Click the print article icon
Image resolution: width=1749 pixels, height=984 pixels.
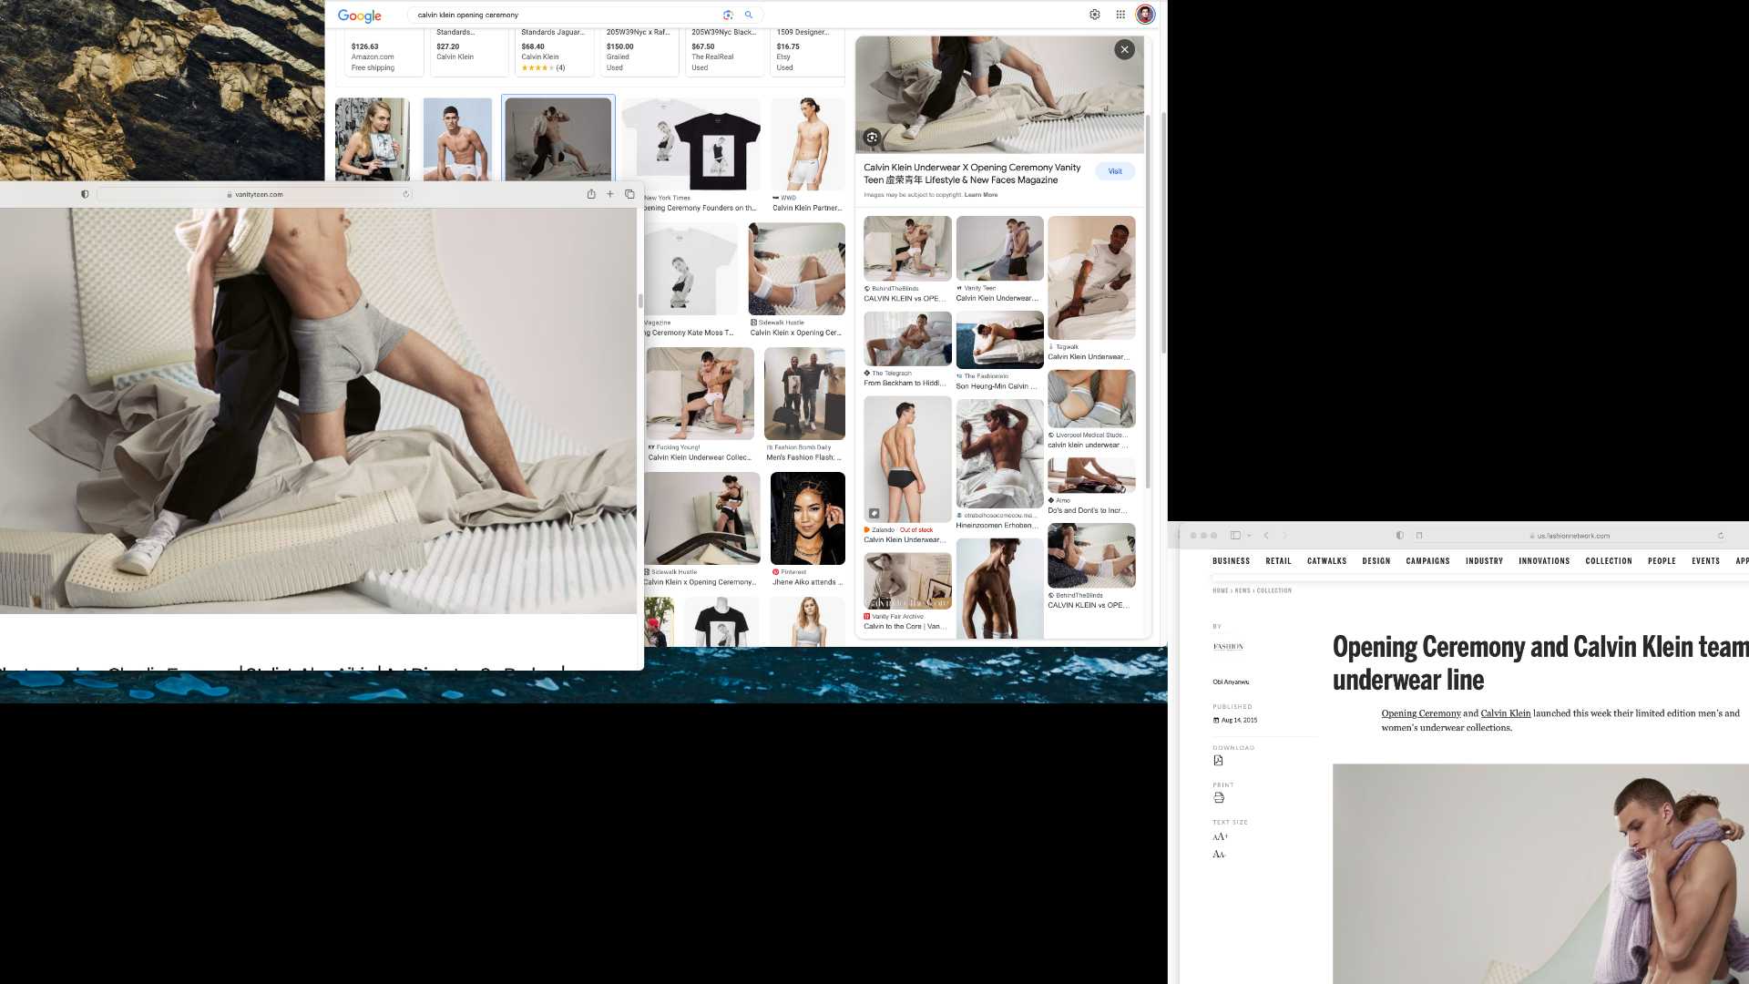click(x=1219, y=798)
